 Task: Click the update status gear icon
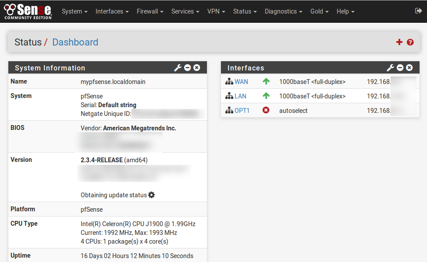point(151,195)
